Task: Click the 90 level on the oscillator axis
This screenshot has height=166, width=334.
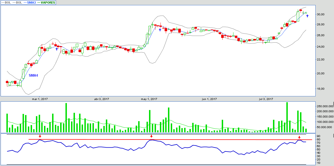Action: [x=319, y=136]
